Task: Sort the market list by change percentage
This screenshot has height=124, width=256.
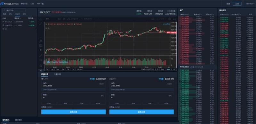Action: pyautogui.click(x=31, y=18)
